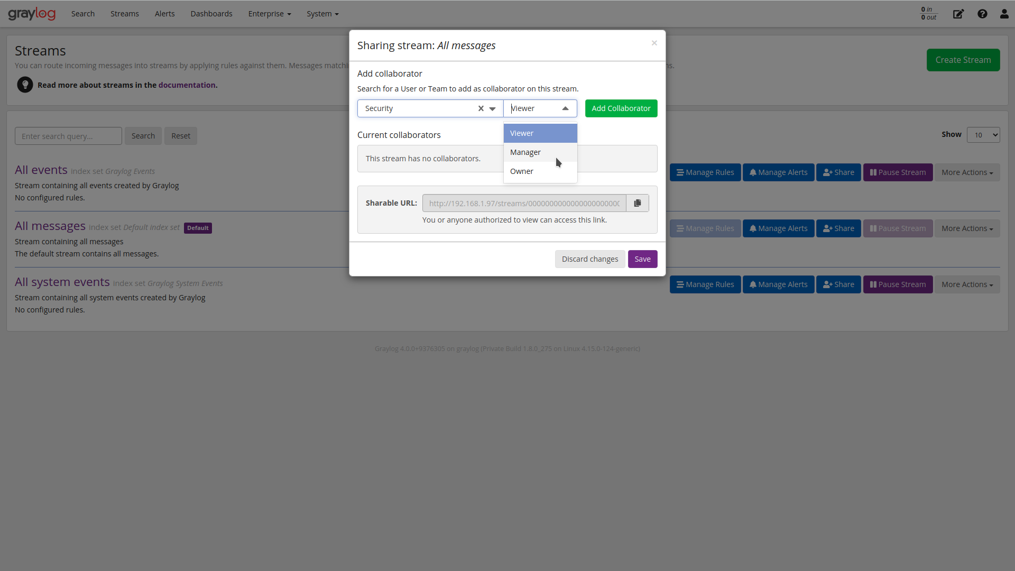This screenshot has height=571, width=1015.
Task: Pause the All system events stream
Action: pos(898,284)
